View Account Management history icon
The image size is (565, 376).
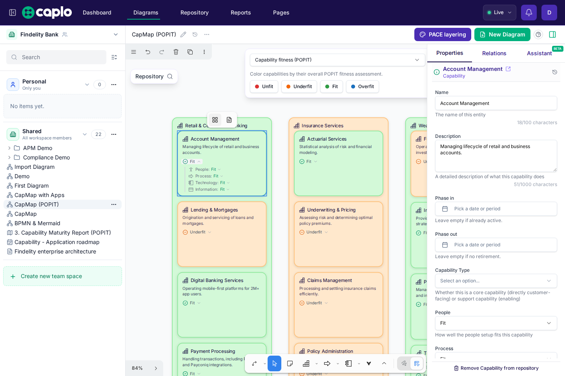555,72
